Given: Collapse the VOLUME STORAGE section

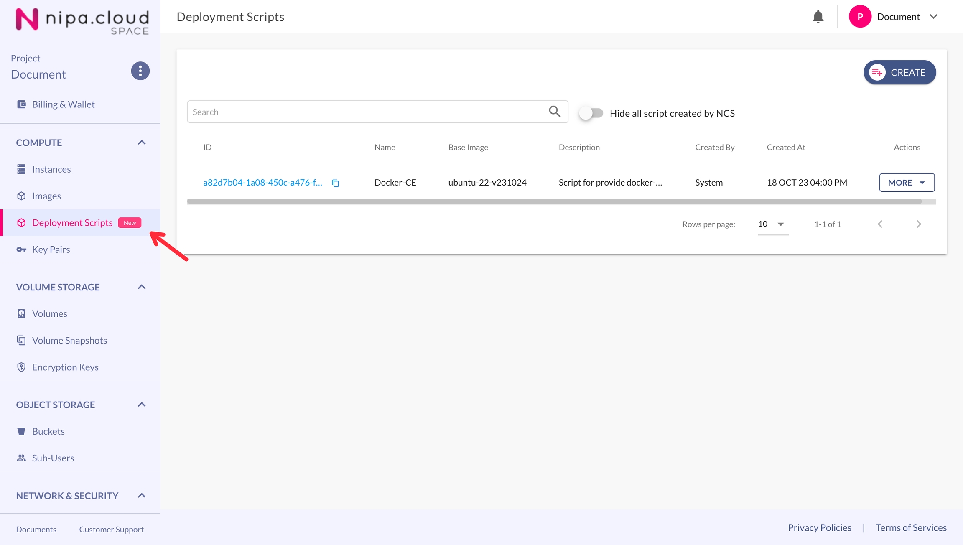Looking at the screenshot, I should [142, 287].
